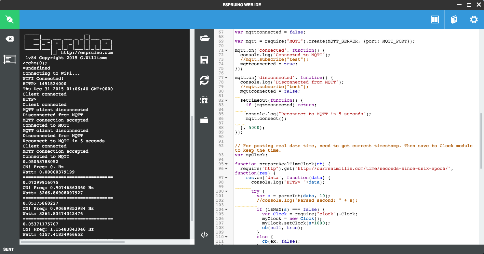Click the SENT status bar text
484x254 pixels.
pyautogui.click(x=8, y=249)
